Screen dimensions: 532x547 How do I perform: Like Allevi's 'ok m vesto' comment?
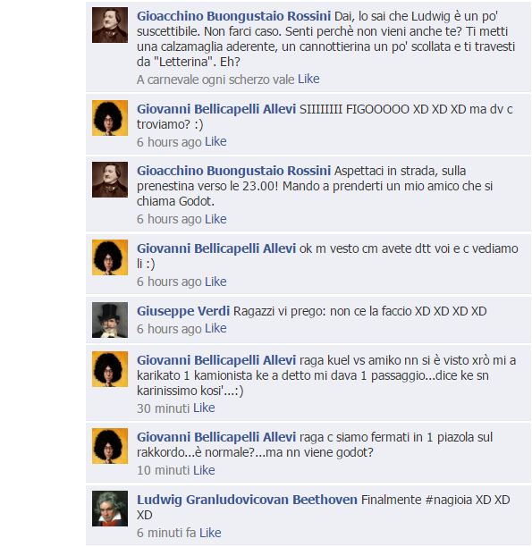click(x=215, y=282)
